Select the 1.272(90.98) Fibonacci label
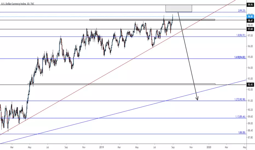255x150 pixels. coord(240,99)
